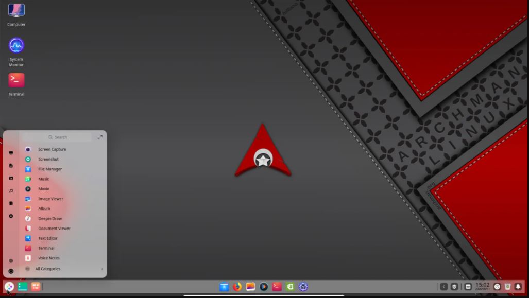Collapse the tray with the left chevron

pos(444,286)
